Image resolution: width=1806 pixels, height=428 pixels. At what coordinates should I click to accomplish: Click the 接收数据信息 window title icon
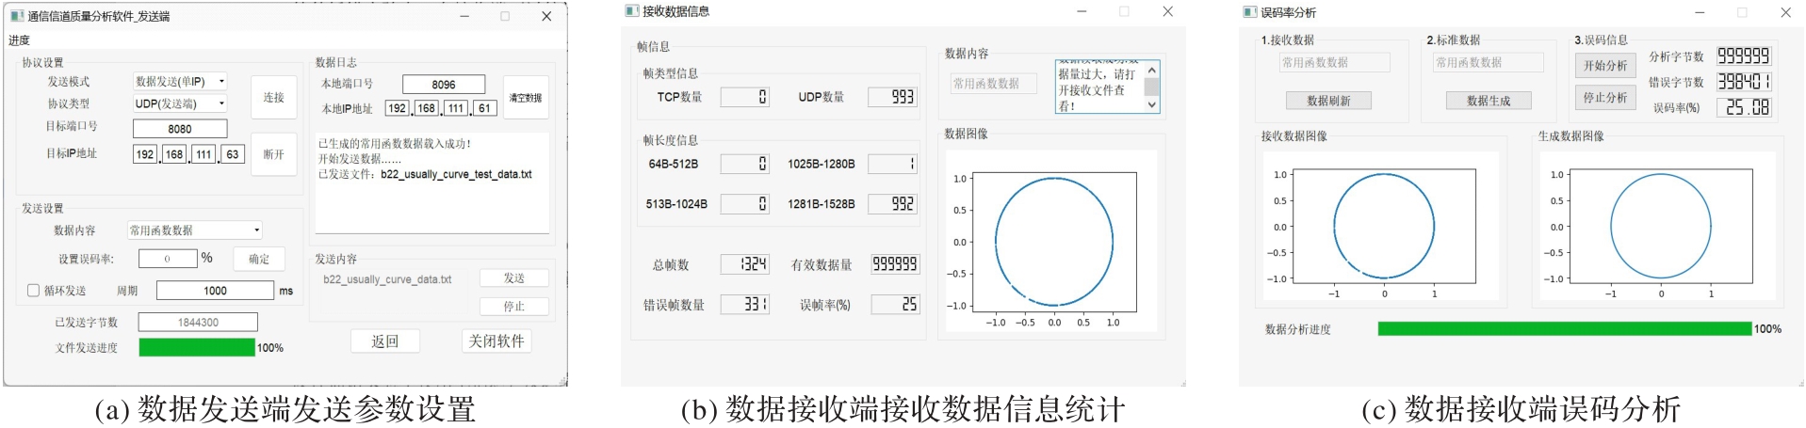tap(632, 11)
